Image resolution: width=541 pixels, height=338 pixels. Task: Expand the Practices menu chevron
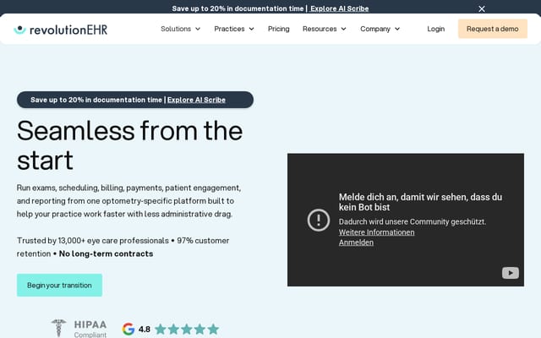(x=252, y=29)
